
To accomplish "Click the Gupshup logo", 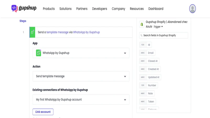I will (x=24, y=8).
